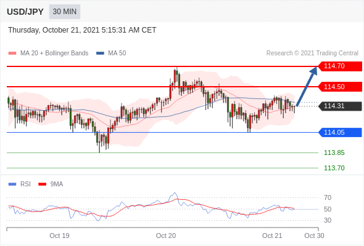Click the chart date and time text
This screenshot has height=246, width=364.
coord(82,30)
